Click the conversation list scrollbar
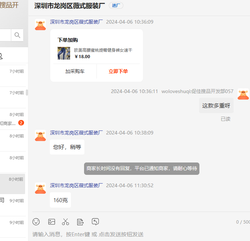250x241 pixels. tap(27, 93)
